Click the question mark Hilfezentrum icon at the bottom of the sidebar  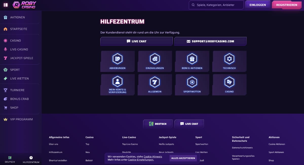click(31, 158)
